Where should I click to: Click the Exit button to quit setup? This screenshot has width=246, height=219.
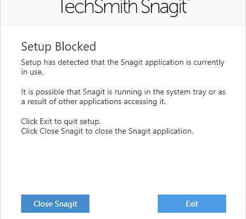[x=192, y=204]
